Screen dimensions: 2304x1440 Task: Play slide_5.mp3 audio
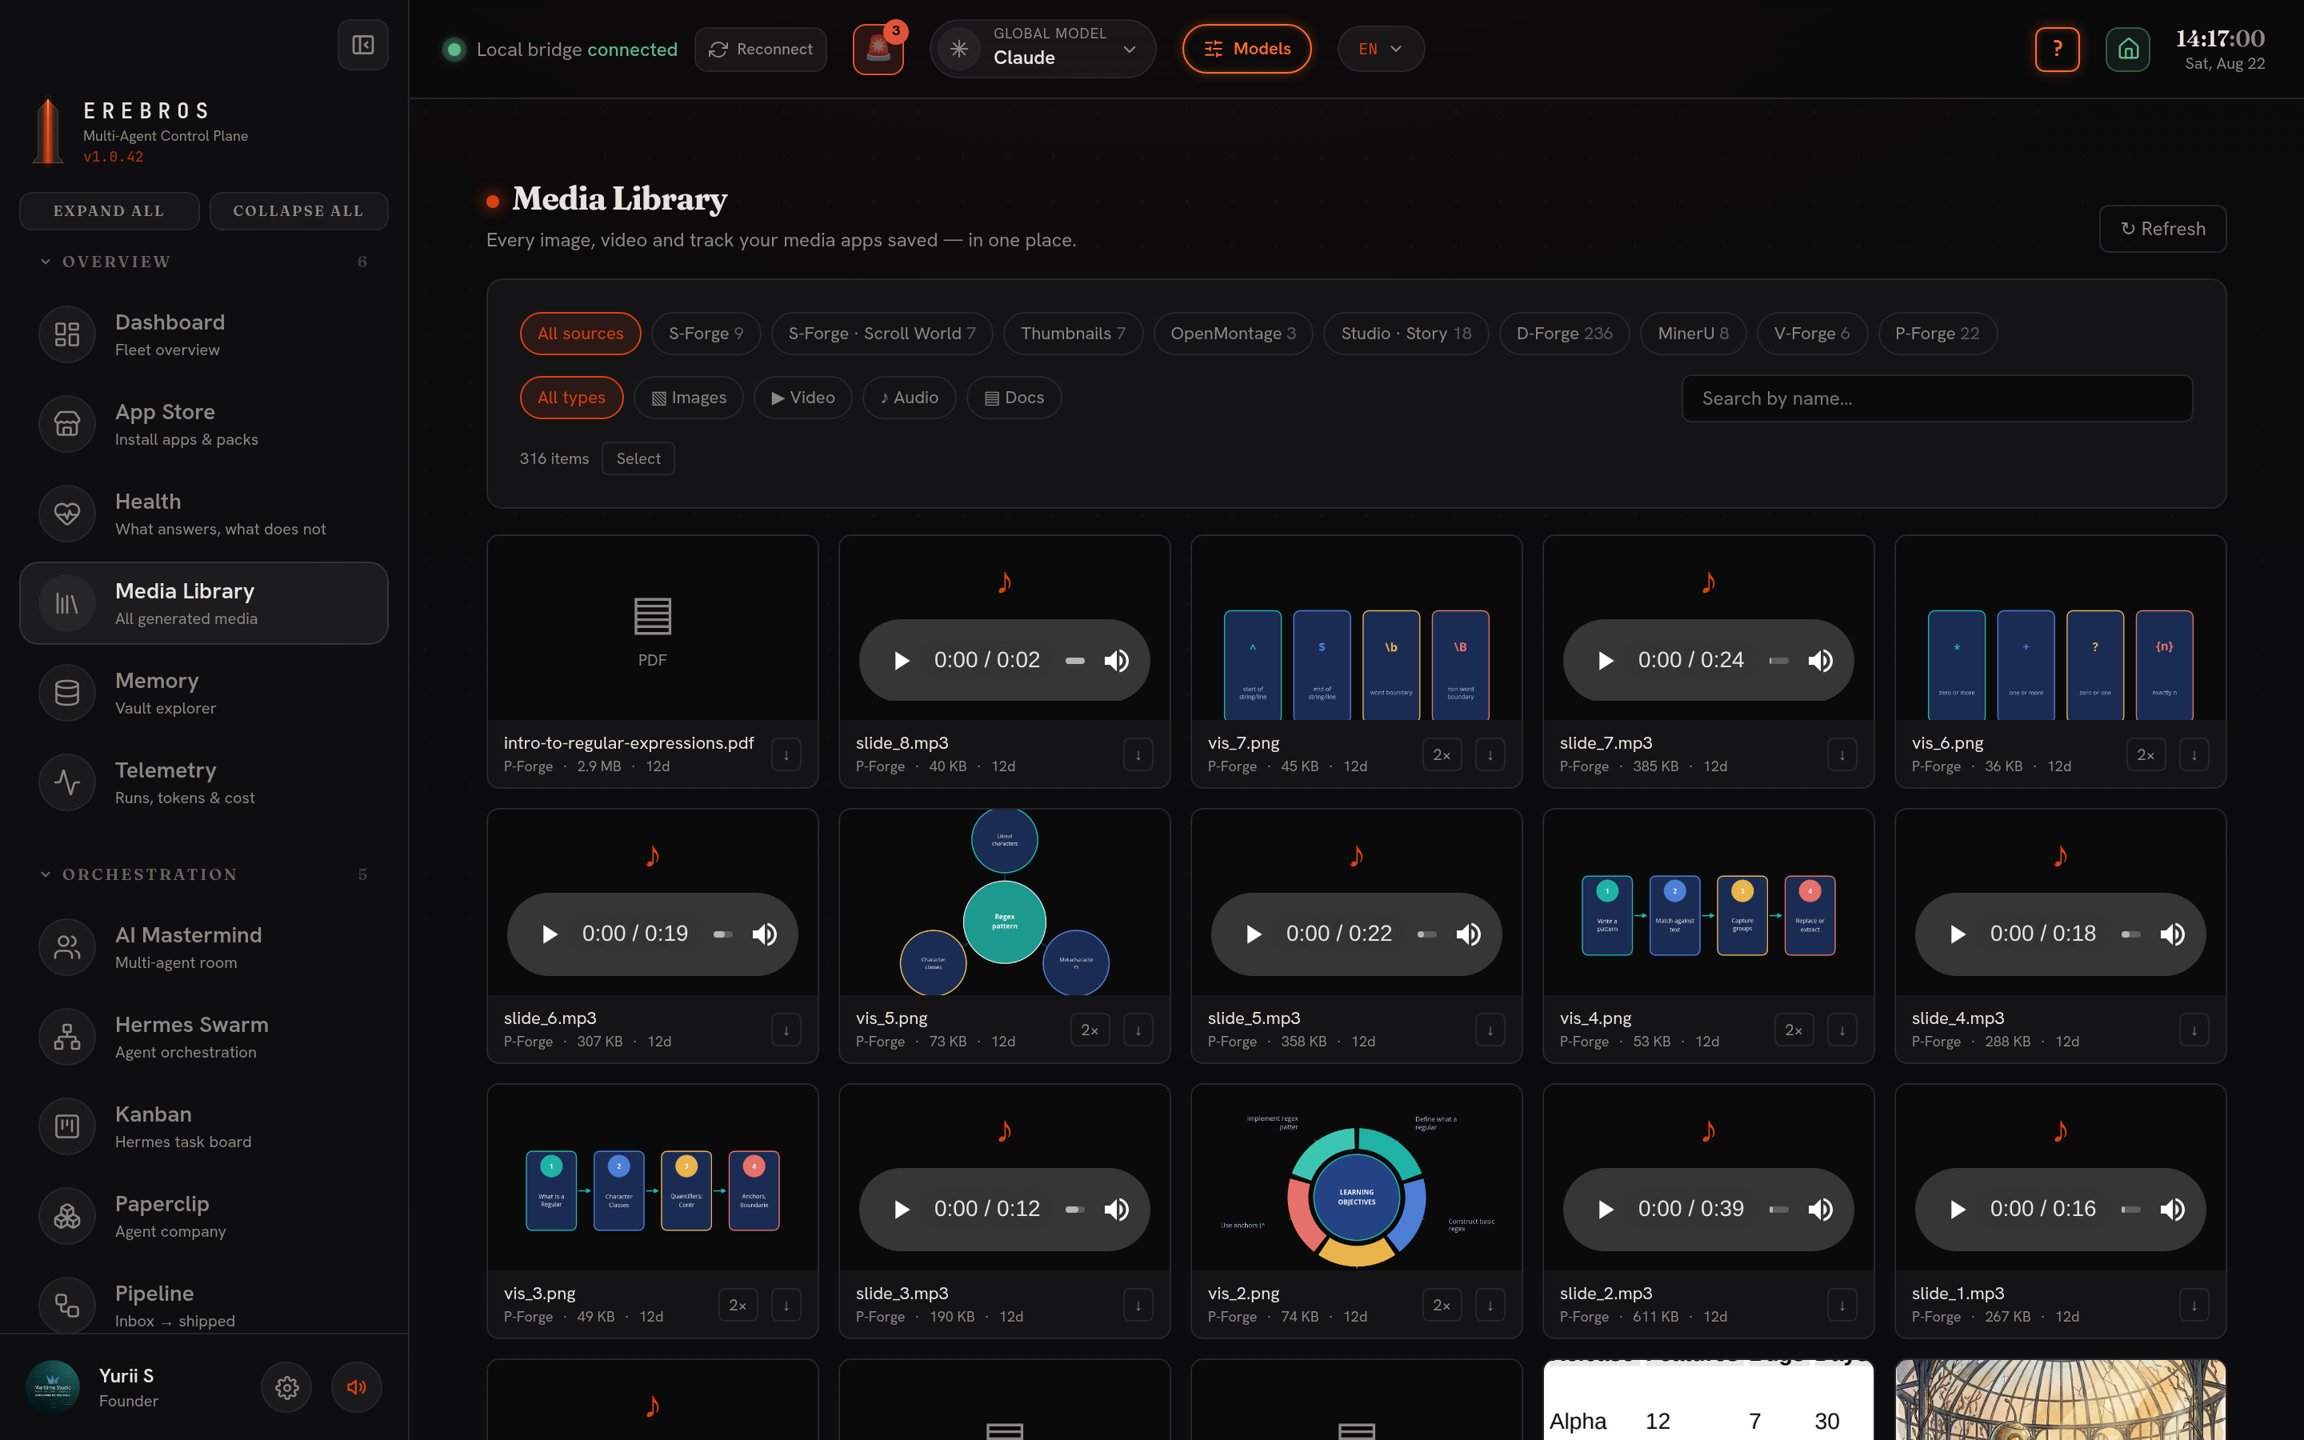pyautogui.click(x=1253, y=934)
